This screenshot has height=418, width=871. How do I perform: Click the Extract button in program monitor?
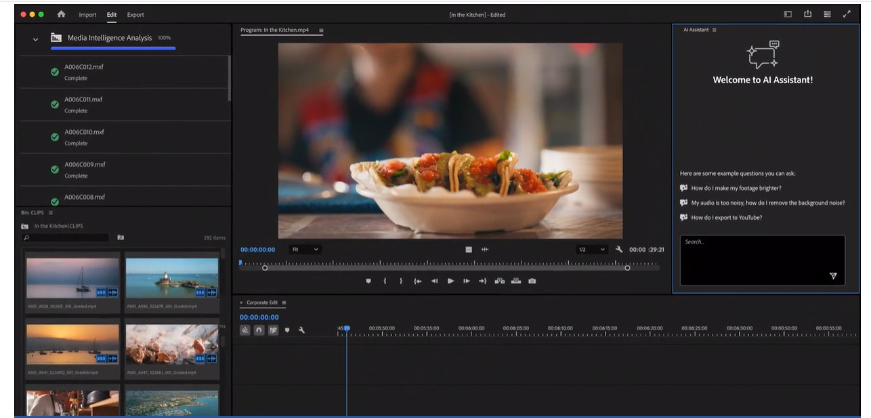point(516,281)
